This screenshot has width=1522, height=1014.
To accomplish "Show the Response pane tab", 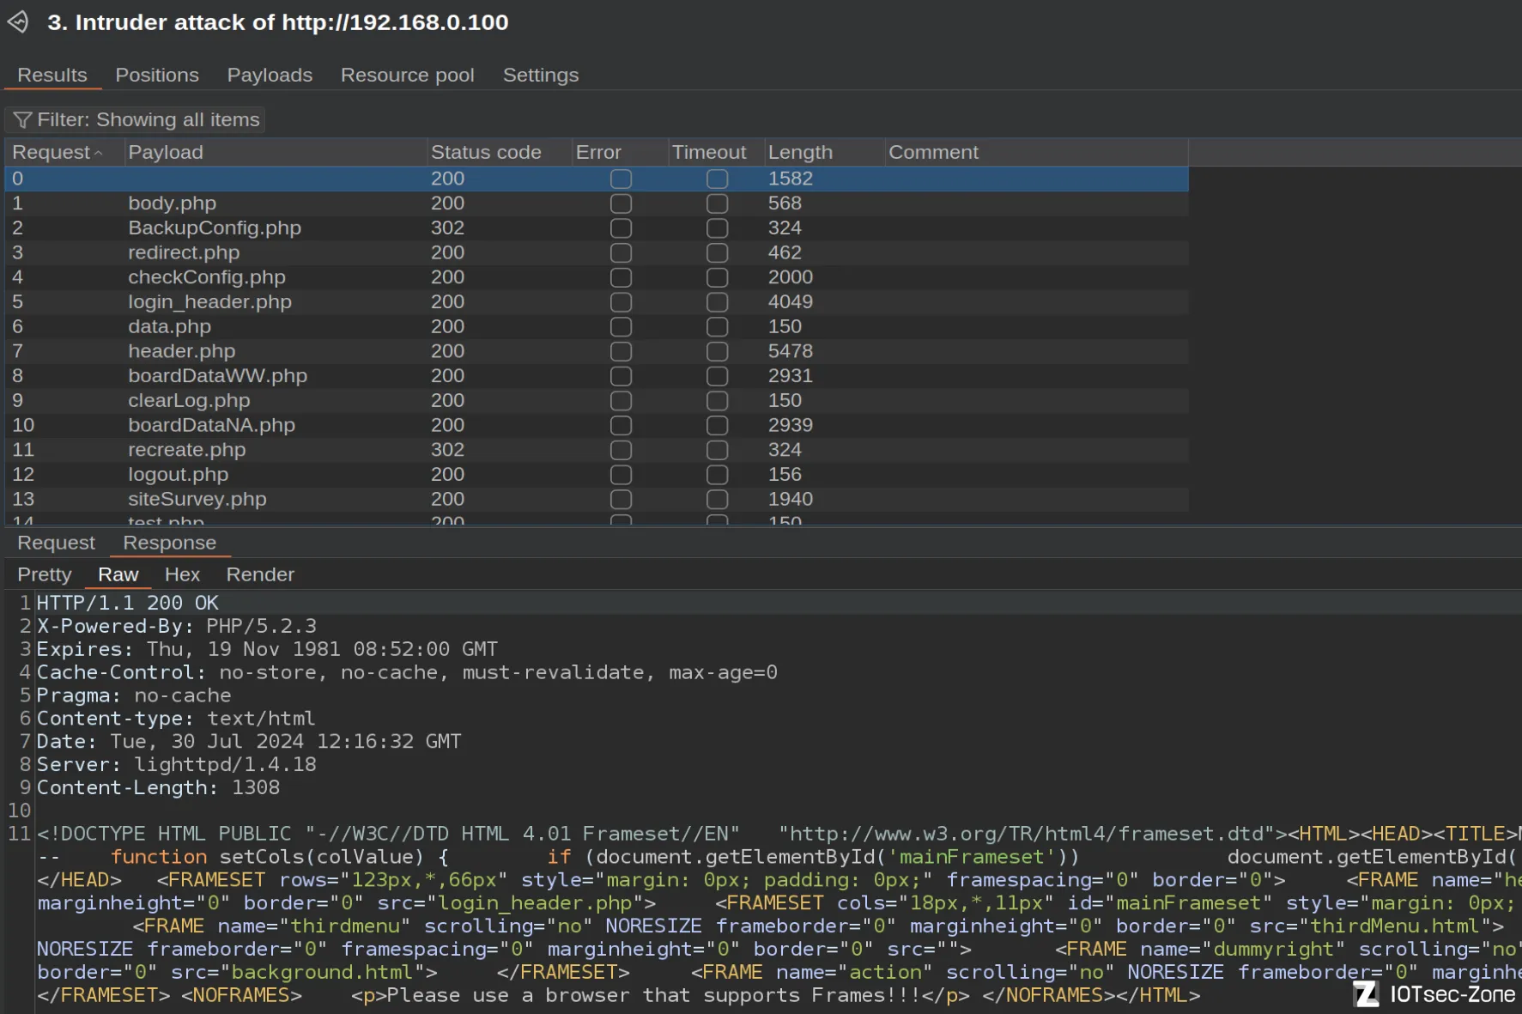I will [169, 543].
